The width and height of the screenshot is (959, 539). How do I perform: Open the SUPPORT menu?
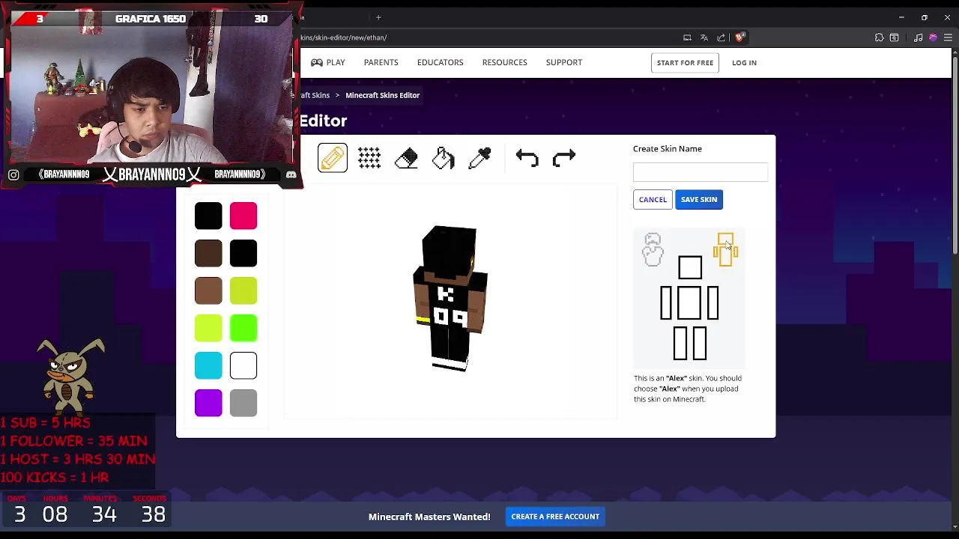pos(563,62)
